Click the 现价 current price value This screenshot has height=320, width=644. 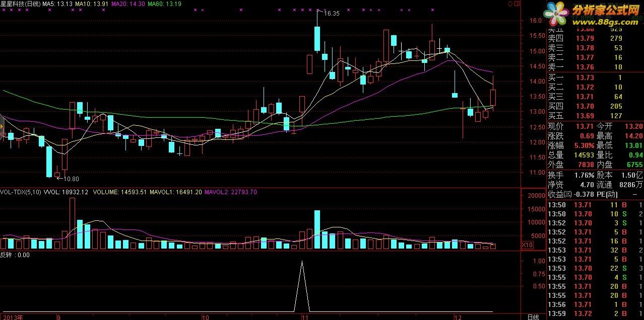pos(585,126)
